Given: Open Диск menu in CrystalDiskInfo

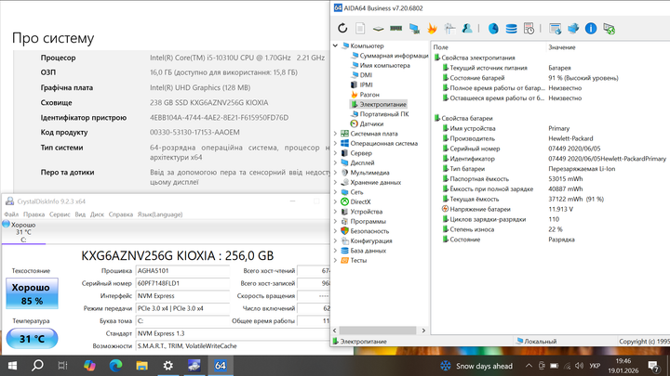Looking at the screenshot, I should click(x=97, y=214).
